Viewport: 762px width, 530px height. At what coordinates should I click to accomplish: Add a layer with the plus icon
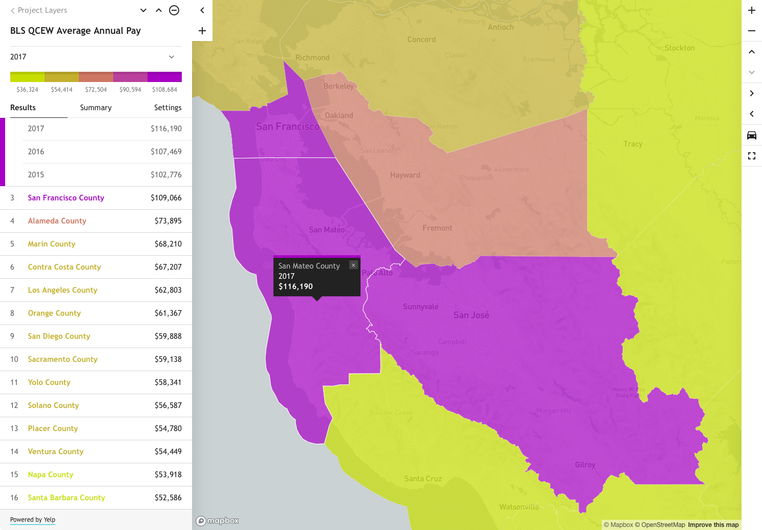point(202,31)
